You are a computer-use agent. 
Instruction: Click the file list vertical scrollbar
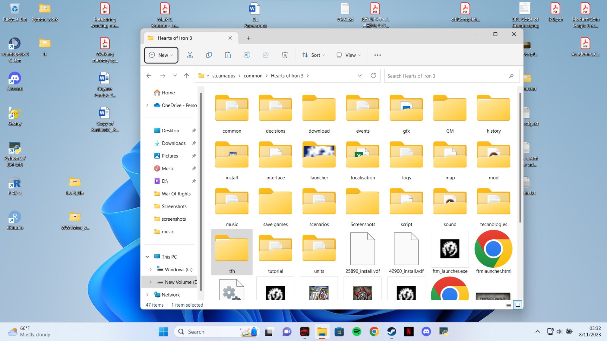tap(520, 158)
